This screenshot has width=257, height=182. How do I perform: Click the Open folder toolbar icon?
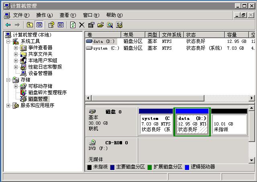pos(100,25)
